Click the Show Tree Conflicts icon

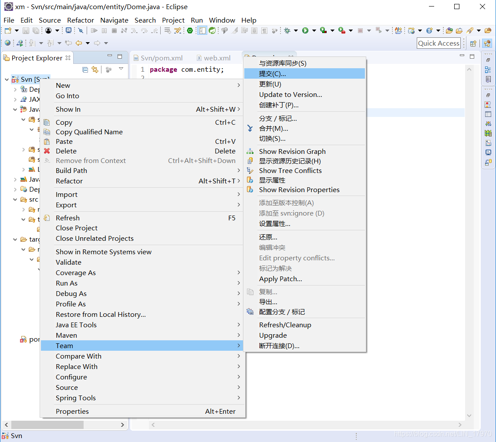[250, 170]
